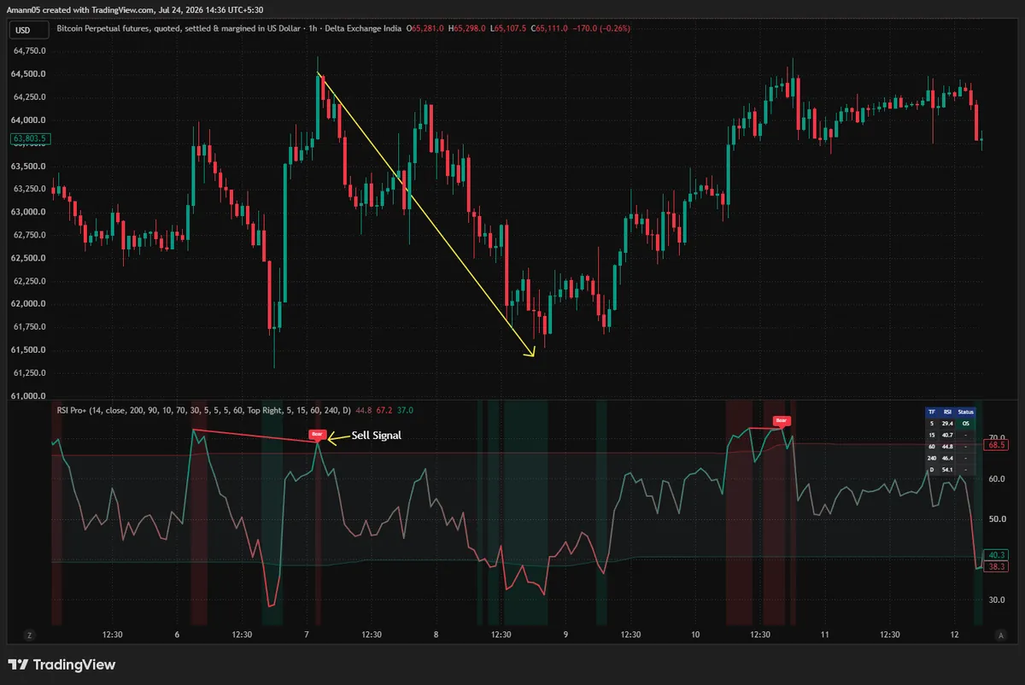The width and height of the screenshot is (1025, 685).
Task: Click the 37.0 value in RSI legend
Action: click(x=405, y=410)
